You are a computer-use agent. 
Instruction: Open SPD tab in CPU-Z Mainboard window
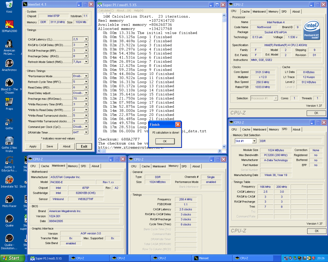click(x=83, y=166)
